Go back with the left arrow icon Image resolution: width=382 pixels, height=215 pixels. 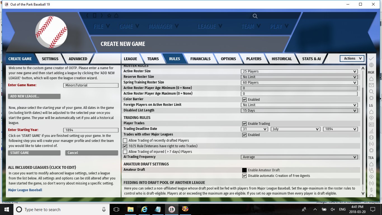(x=87, y=15)
